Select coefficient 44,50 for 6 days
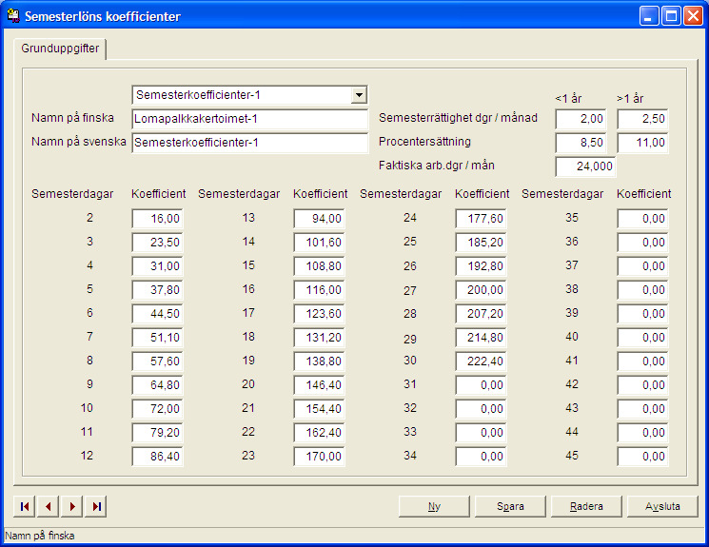The image size is (709, 547). [x=157, y=314]
